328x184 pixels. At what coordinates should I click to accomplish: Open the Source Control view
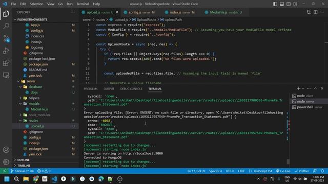pyautogui.click(x=6, y=38)
